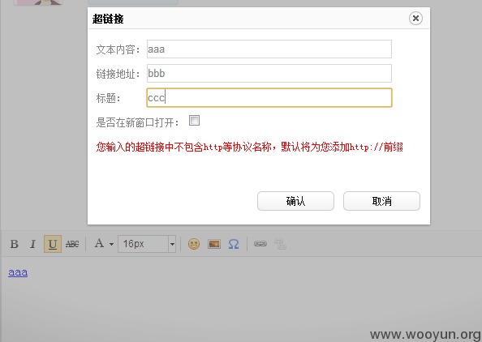This screenshot has height=342, width=482.
Task: Click the 是否在新窗口打开 label
Action: [x=137, y=122]
